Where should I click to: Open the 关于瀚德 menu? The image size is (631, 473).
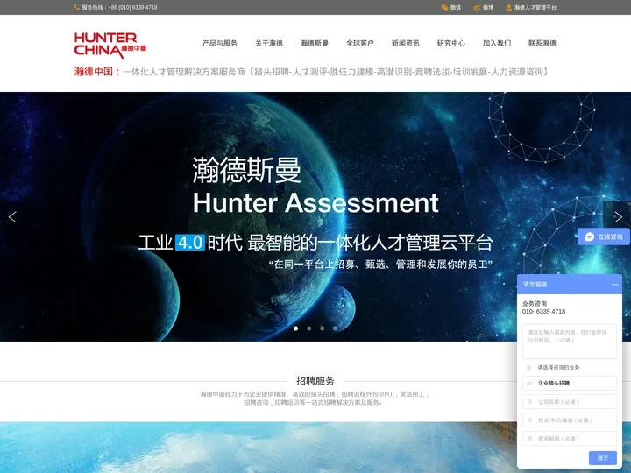[269, 43]
